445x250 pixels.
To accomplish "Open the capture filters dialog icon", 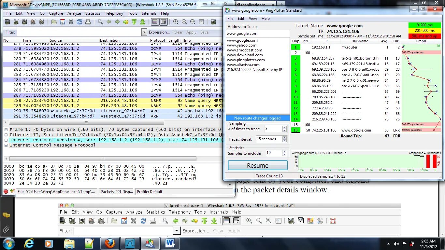I will tap(213, 22).
